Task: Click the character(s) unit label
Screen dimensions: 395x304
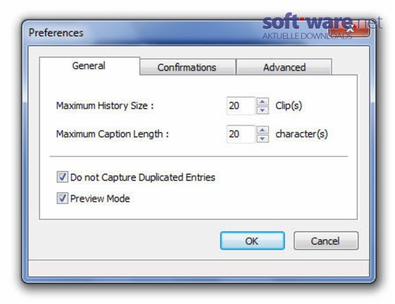Action: (x=301, y=134)
